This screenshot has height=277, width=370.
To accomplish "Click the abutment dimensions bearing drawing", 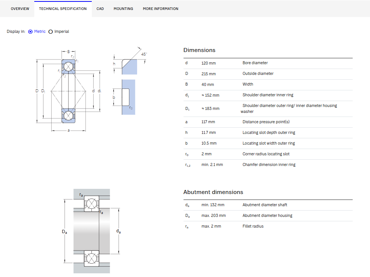I will (x=91, y=231).
